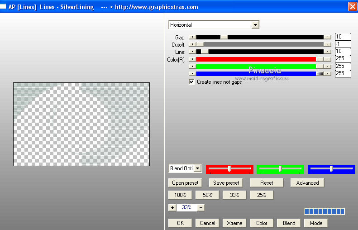Click the red Color slider right arrow

(x=327, y=59)
